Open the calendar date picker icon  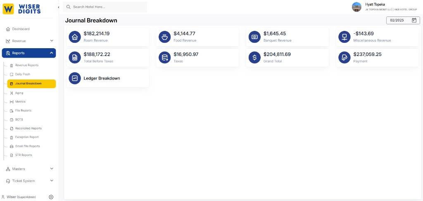[x=414, y=20]
